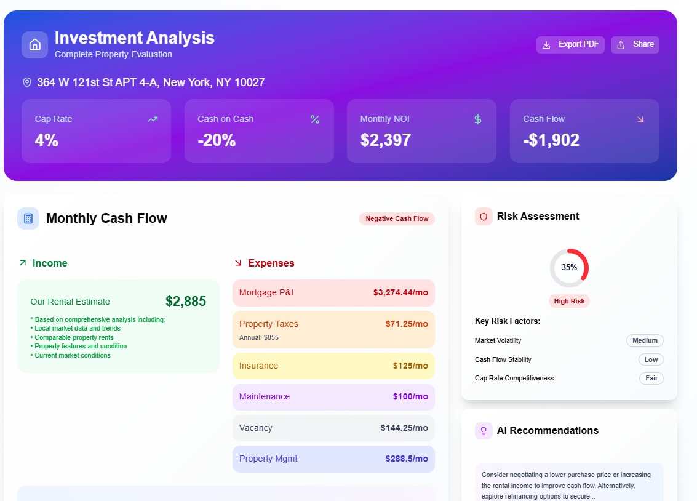Click the shield icon next to Risk Assessment
Image resolution: width=697 pixels, height=501 pixels.
pos(484,216)
